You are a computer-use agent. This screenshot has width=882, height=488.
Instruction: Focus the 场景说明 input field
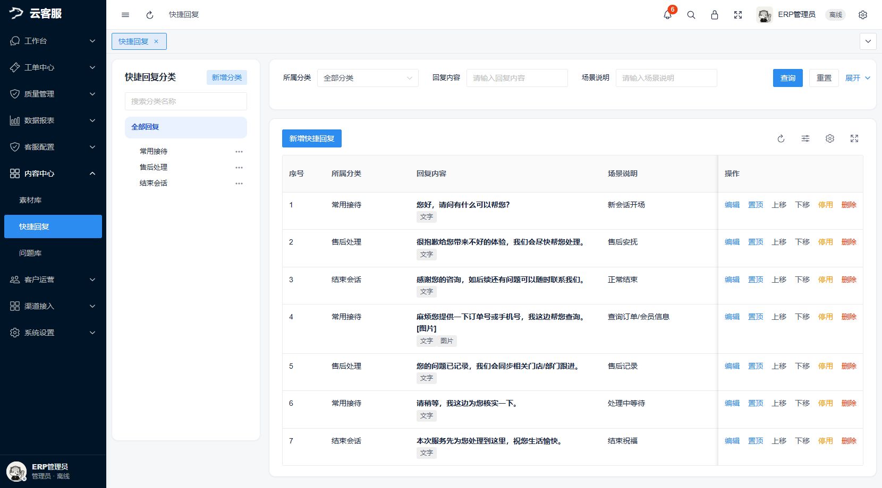(666, 78)
